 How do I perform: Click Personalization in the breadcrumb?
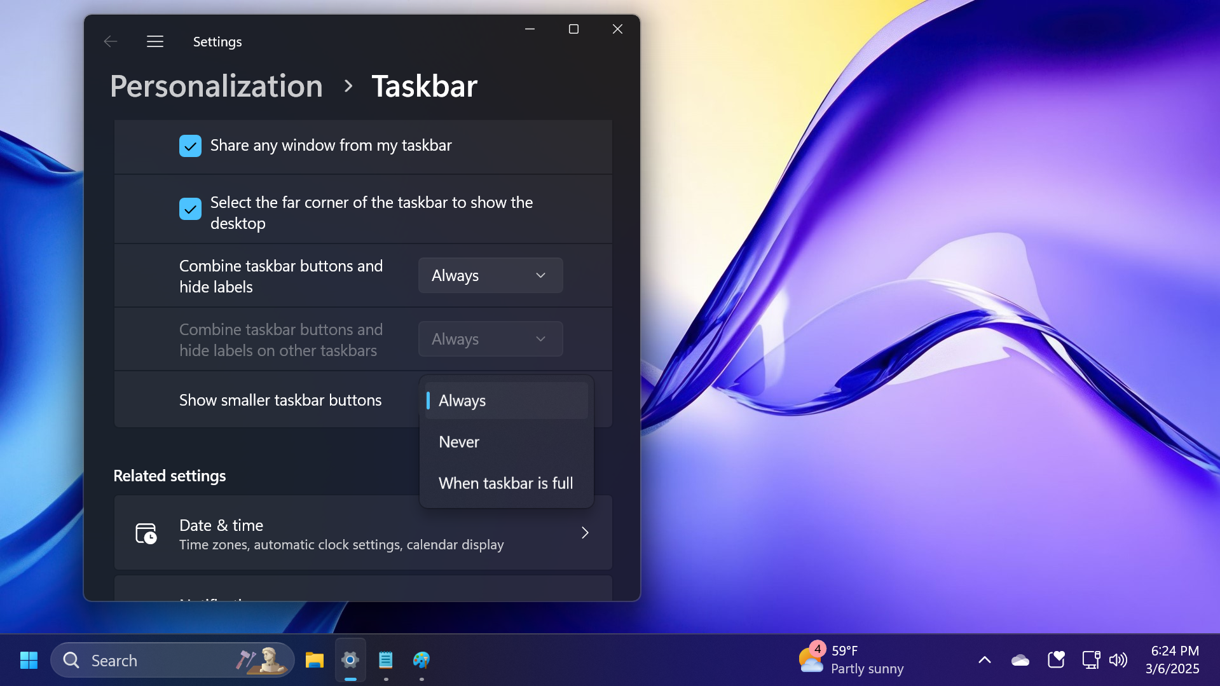pos(216,86)
